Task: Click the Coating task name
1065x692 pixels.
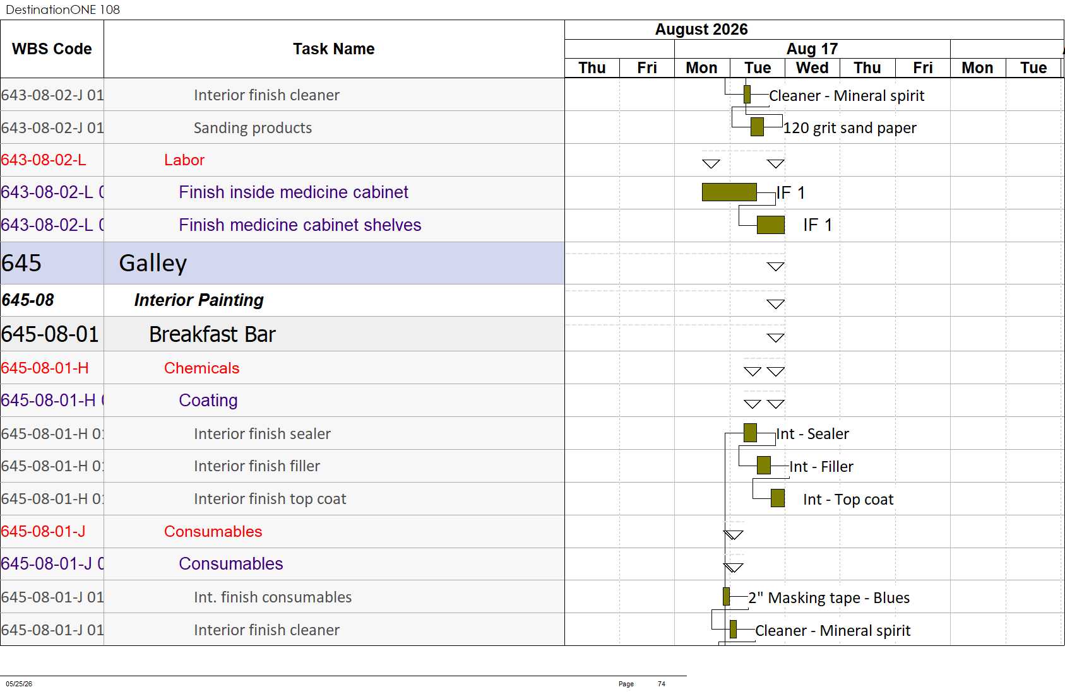Action: [x=208, y=401]
